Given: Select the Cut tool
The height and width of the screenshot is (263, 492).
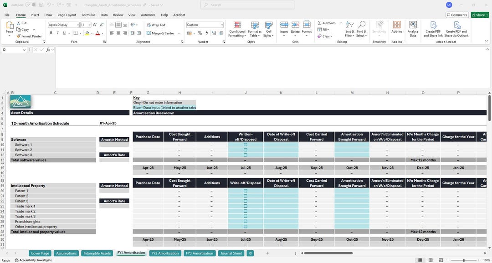Looking at the screenshot, I should 22,23.
